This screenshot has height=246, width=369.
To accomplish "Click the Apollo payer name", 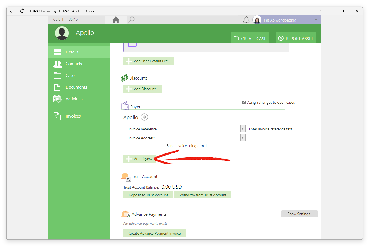I will coord(131,117).
